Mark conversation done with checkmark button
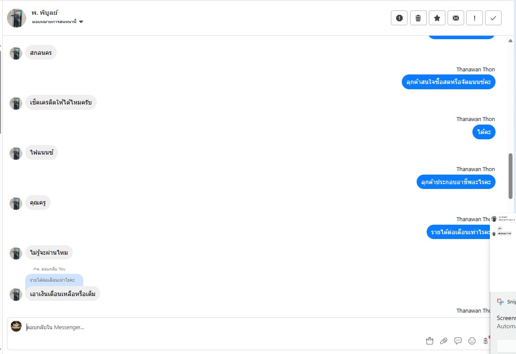Screen dimensions: 516x354 [x=493, y=18]
